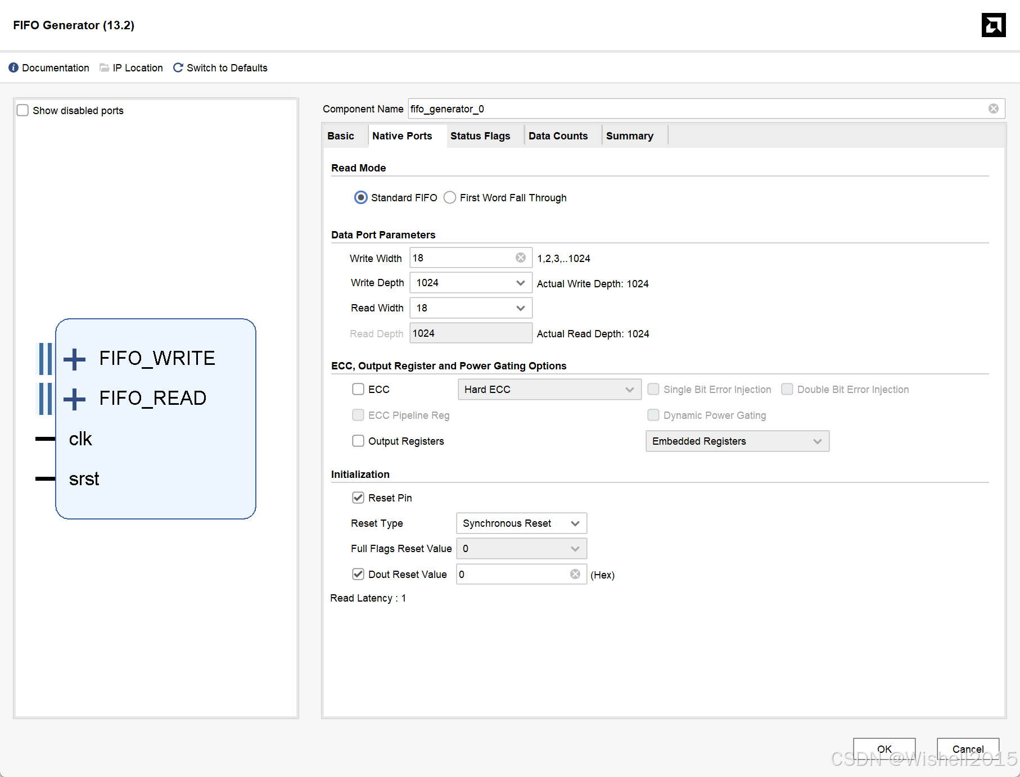Click the Actual Write Depth: 1024 text
The height and width of the screenshot is (777, 1020).
593,284
